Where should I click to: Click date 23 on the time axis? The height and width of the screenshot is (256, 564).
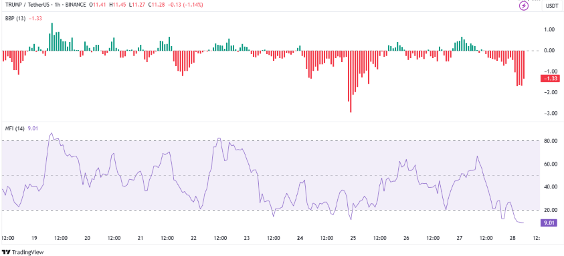click(x=247, y=238)
